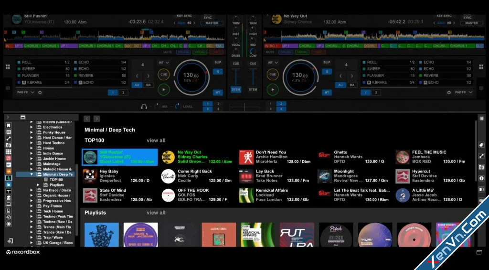Open Histories clock icon in sidebar
Viewport: 489px width, 270px height.
[x=9, y=217]
